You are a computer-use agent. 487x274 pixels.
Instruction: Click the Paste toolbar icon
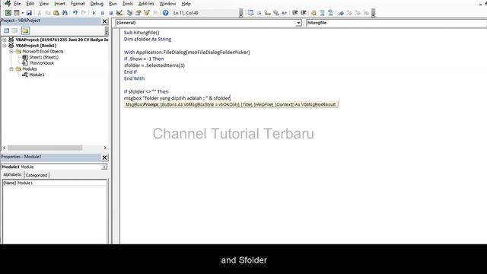click(56, 13)
